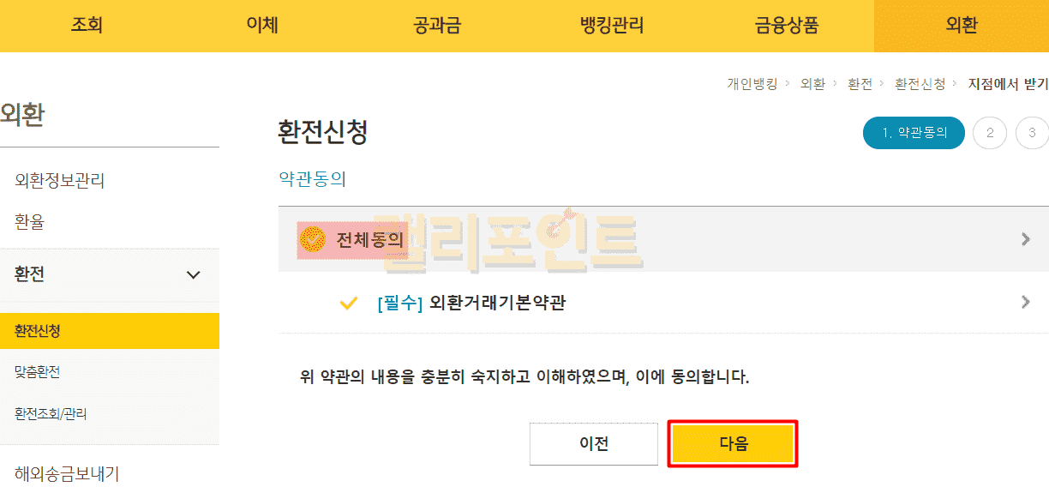
Task: Open the 조회 top menu
Action: (x=87, y=26)
